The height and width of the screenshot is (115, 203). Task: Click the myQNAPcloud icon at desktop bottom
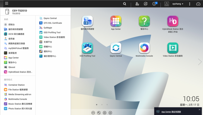pyautogui.click(x=93, y=113)
